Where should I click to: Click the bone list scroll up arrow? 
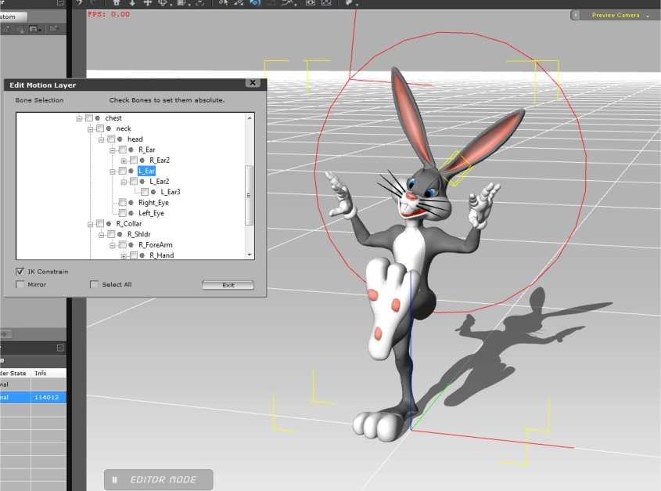coord(250,117)
